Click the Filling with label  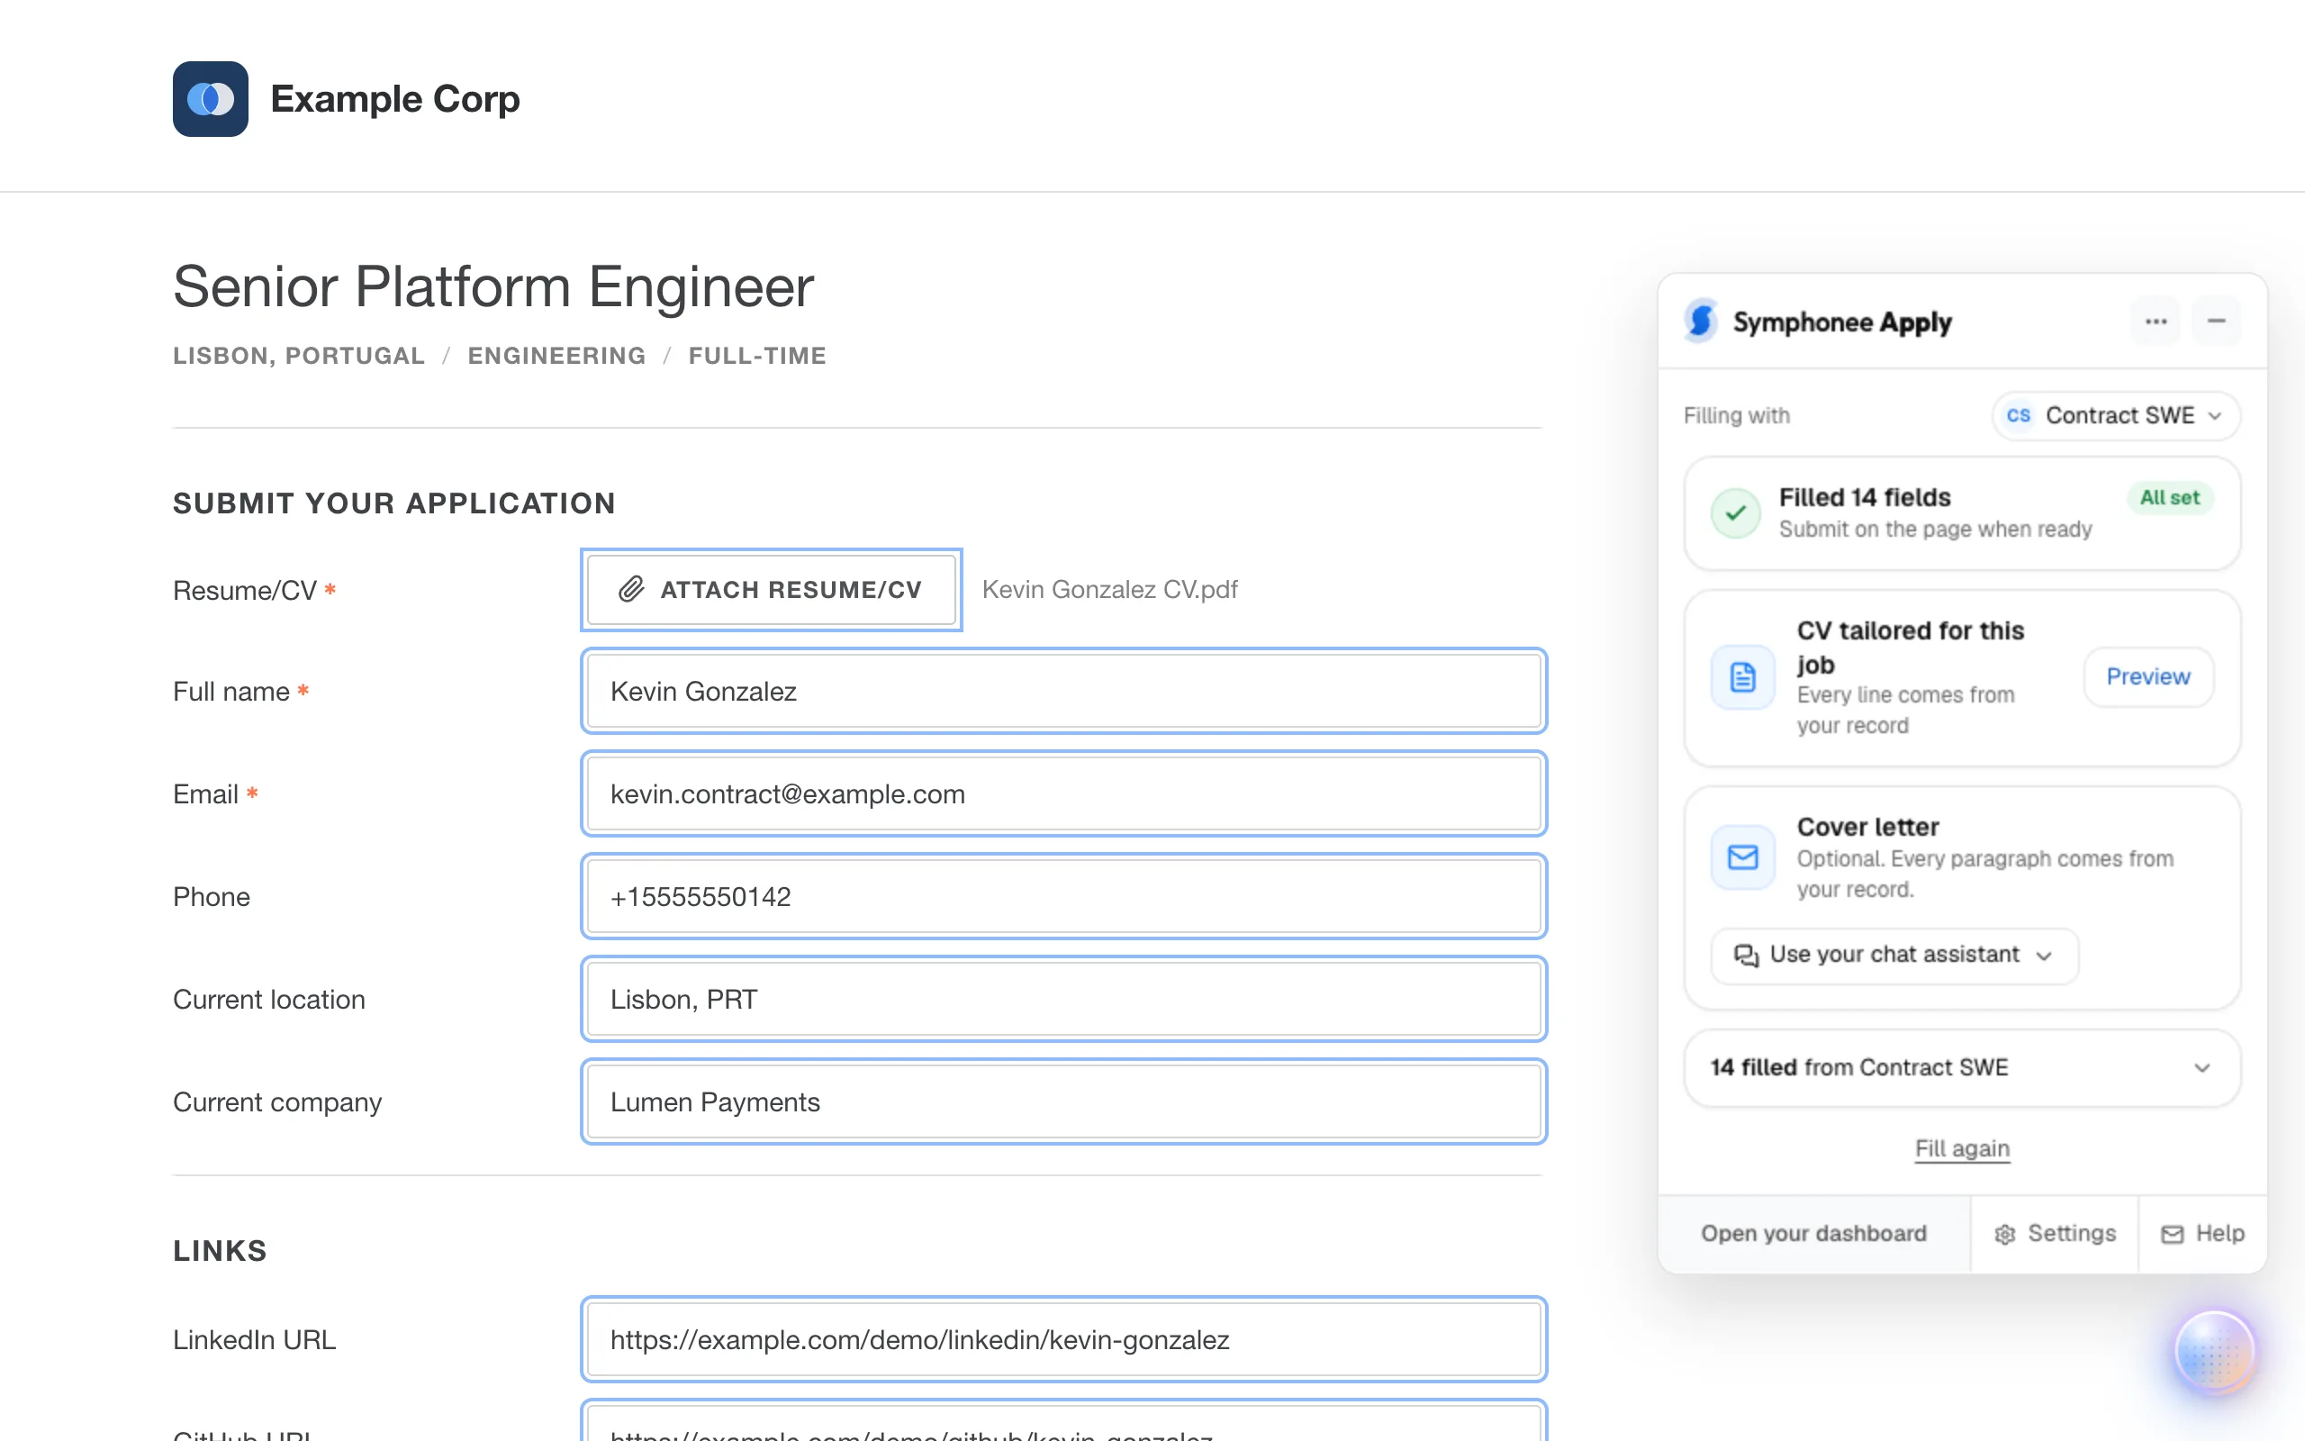pyautogui.click(x=1736, y=415)
